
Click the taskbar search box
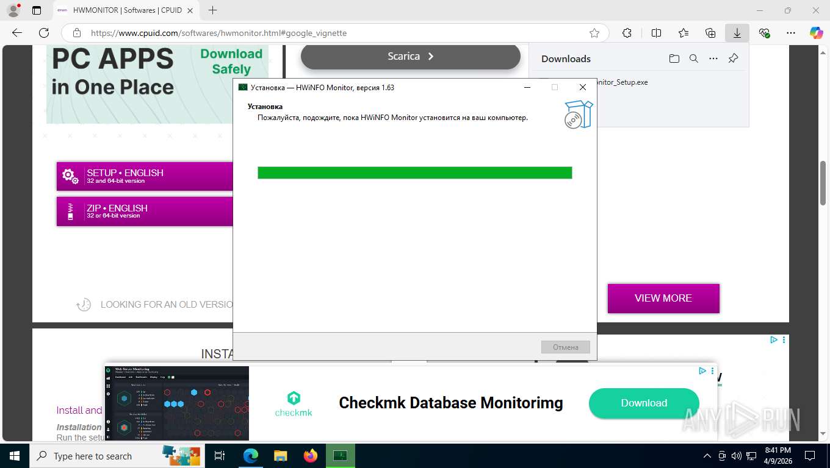[117, 456]
